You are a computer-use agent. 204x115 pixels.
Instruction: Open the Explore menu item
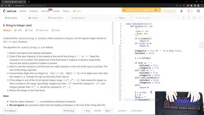(x=23, y=11)
